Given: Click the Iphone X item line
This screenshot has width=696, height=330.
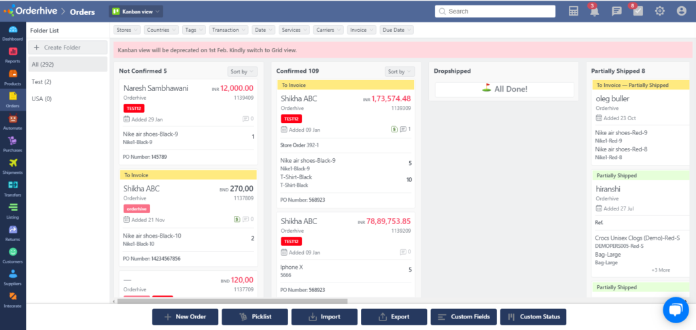Looking at the screenshot, I should [292, 267].
